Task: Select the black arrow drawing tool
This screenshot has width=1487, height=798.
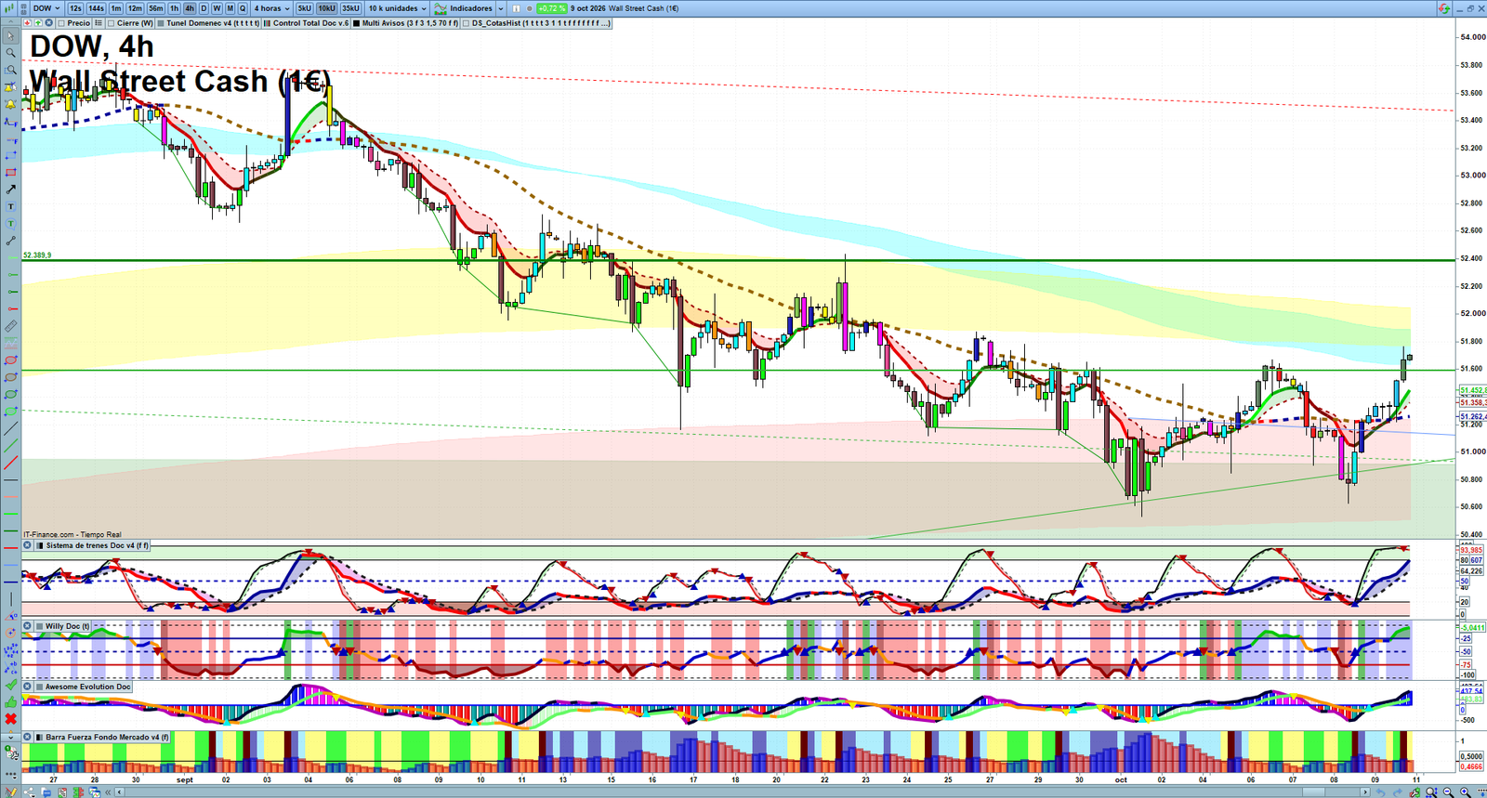Action: (10, 190)
